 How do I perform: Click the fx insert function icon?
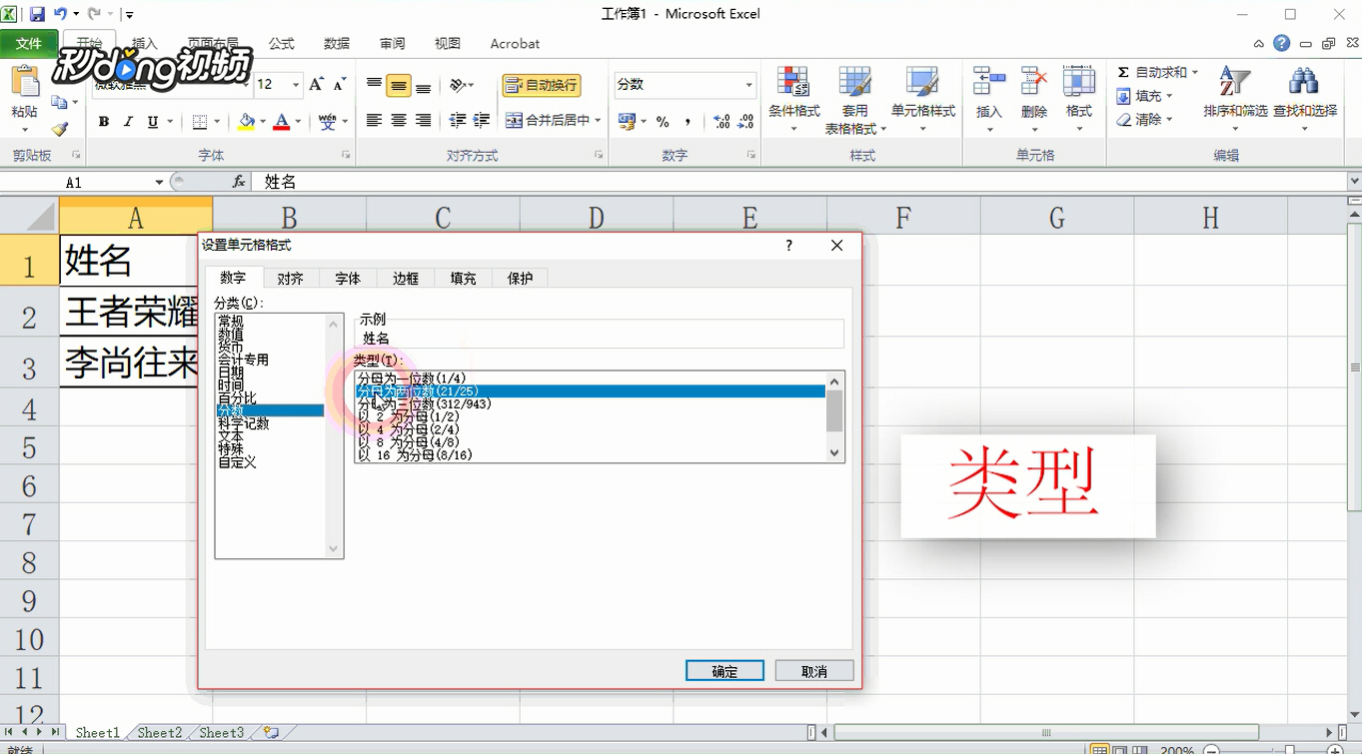pyautogui.click(x=239, y=182)
